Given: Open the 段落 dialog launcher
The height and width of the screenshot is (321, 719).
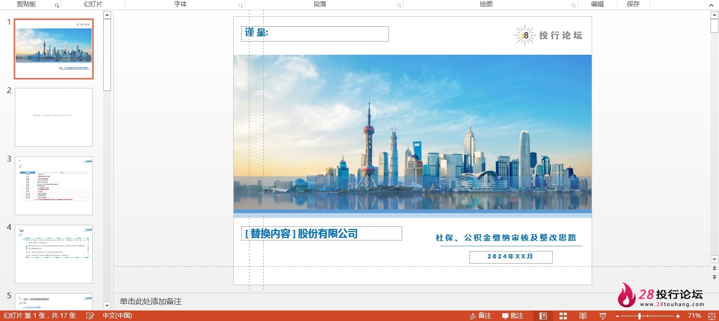Looking at the screenshot, I should [x=399, y=5].
